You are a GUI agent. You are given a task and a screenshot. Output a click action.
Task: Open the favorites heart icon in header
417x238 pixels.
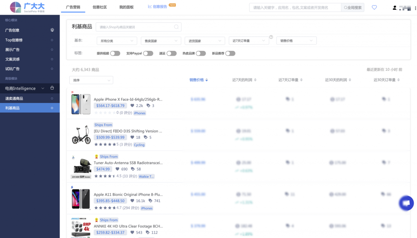tap(374, 7)
